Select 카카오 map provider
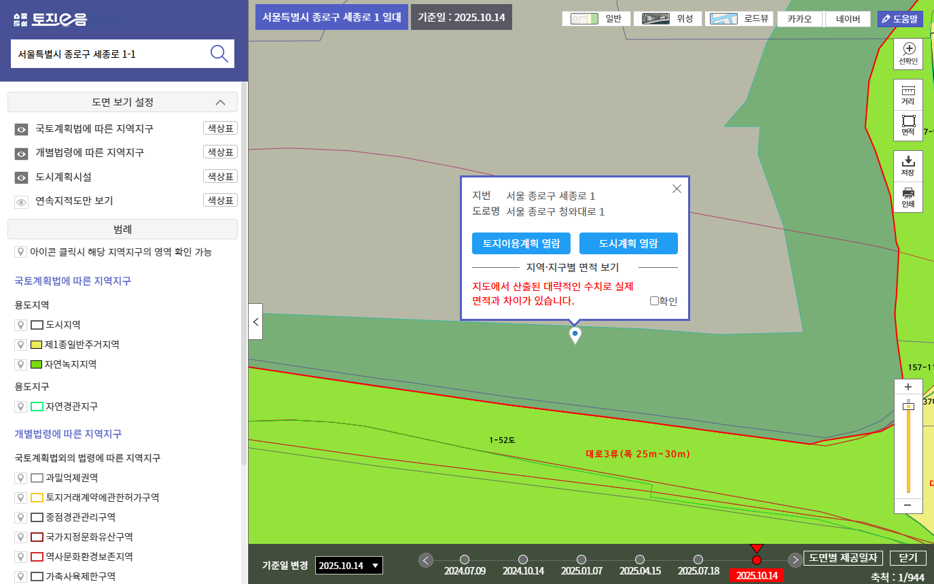 tap(799, 19)
